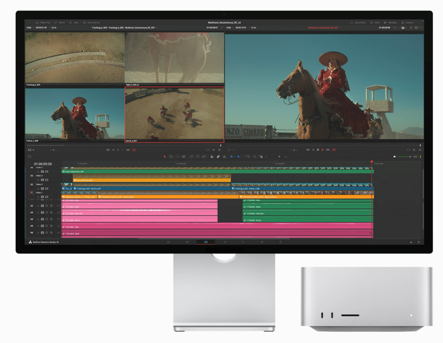This screenshot has width=443, height=343.
Task: Click the Color_Adjustment_004 green clip
Action: pyautogui.click(x=217, y=171)
